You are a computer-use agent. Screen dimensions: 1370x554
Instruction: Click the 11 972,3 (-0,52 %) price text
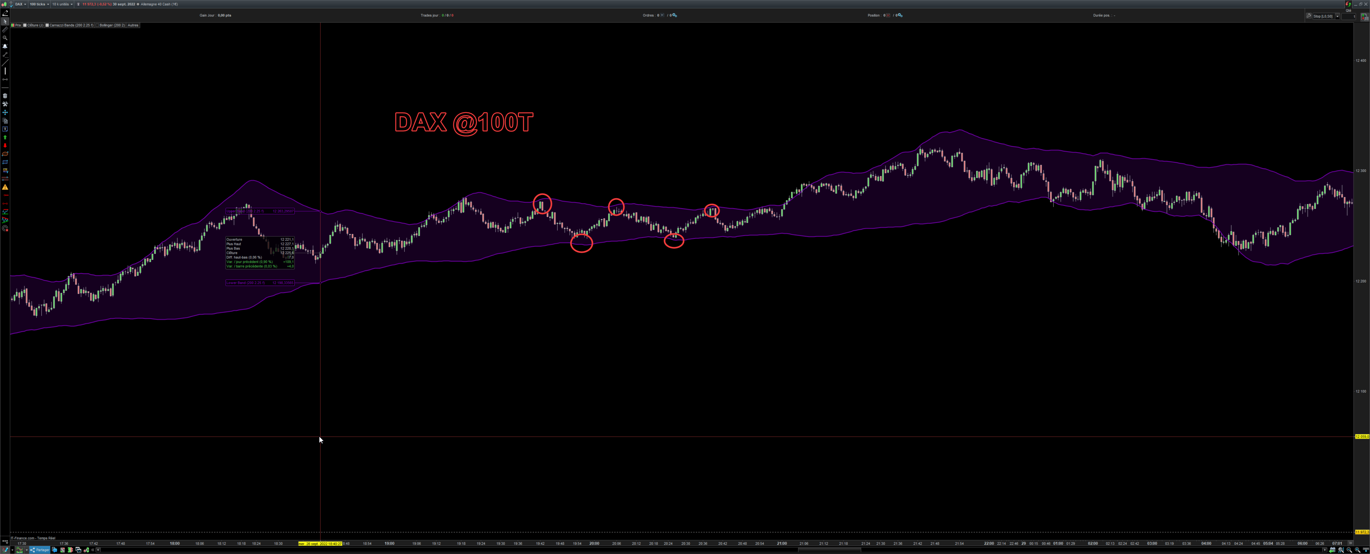(97, 4)
